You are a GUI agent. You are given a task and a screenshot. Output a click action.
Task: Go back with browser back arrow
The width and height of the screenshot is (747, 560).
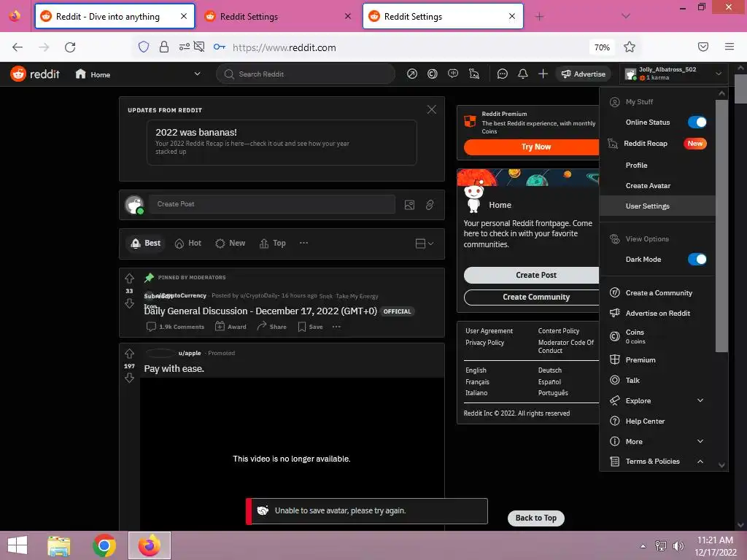point(18,47)
